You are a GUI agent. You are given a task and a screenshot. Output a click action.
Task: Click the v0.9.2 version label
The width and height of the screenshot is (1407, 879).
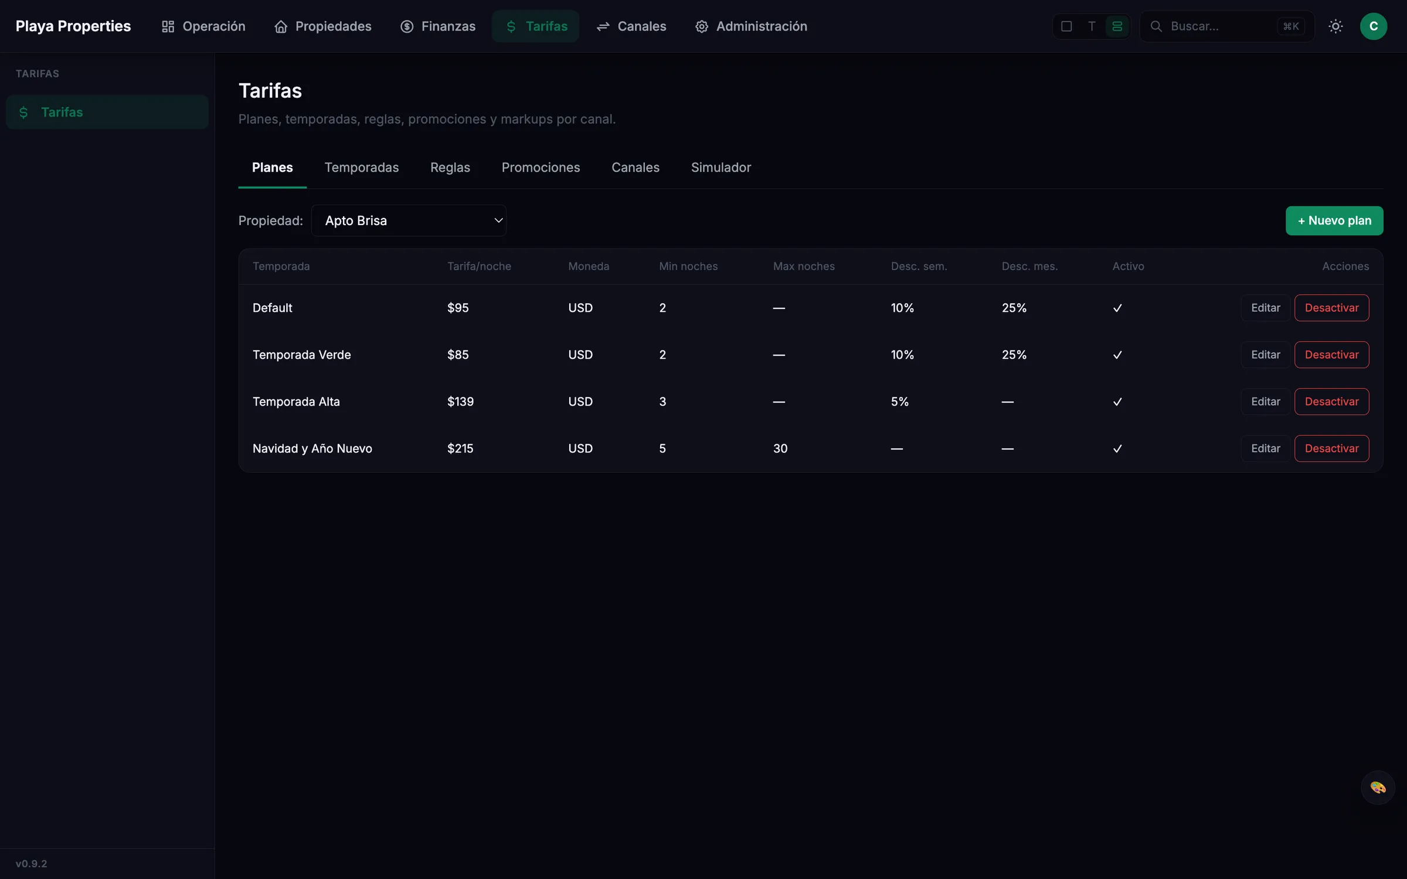point(31,864)
